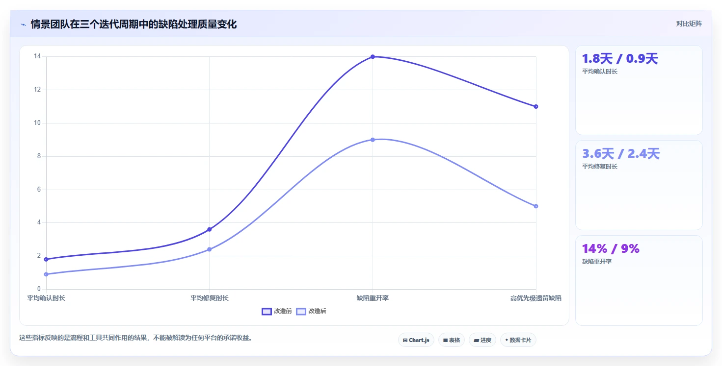The image size is (722, 366).
Task: Toggle the 改造前 legend entry
Action: 277,311
